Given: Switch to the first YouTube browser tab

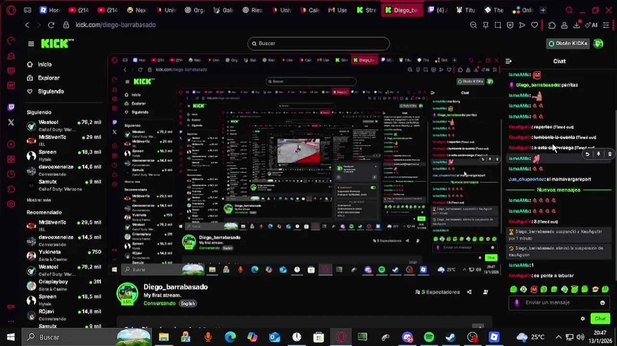Looking at the screenshot, I should click(79, 10).
